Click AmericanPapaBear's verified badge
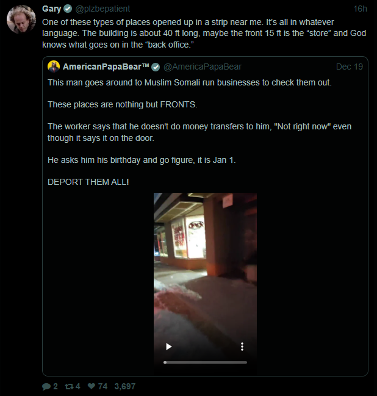The height and width of the screenshot is (396, 377). (x=156, y=67)
